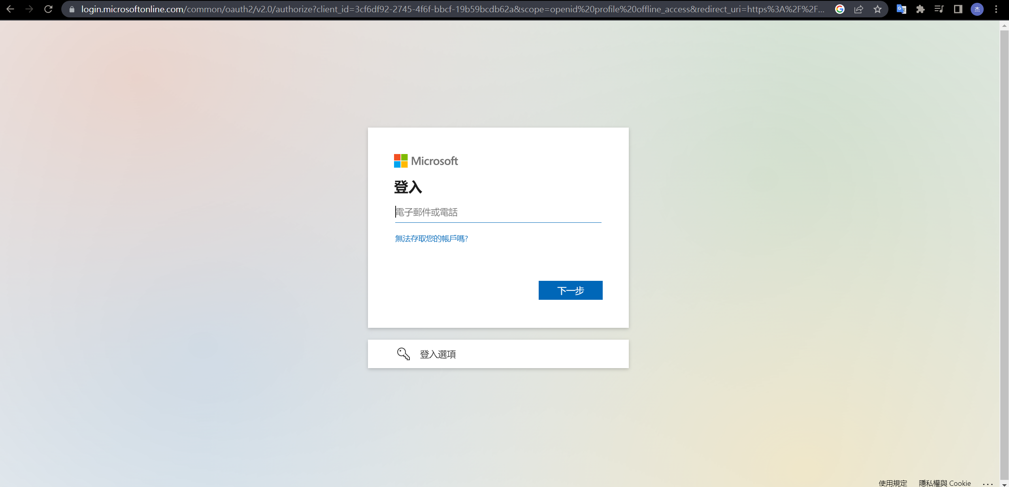Open the 隱私權與 Cookie link

pyautogui.click(x=944, y=483)
